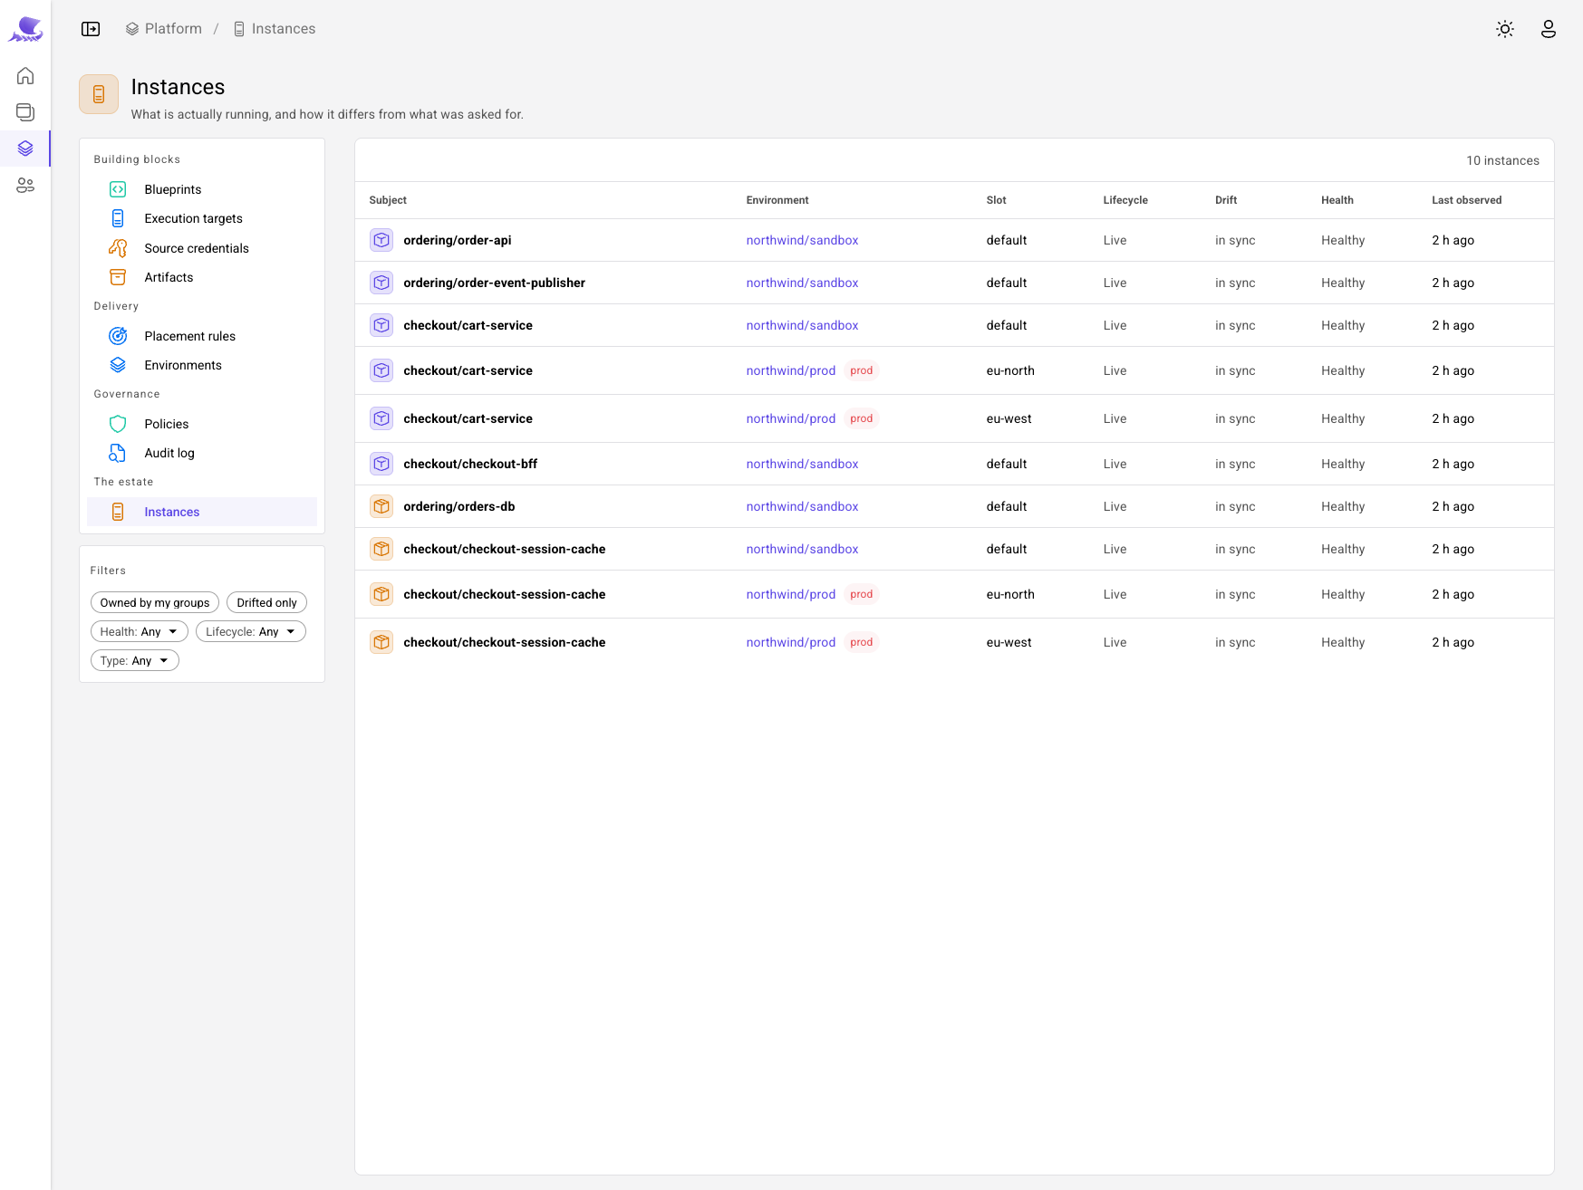Screen dimensions: 1583x1190
Task: Open the user account icon
Action: pyautogui.click(x=1549, y=29)
